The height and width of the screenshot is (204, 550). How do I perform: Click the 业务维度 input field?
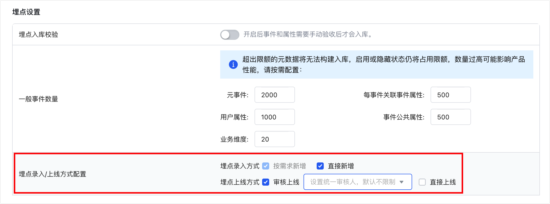coord(274,139)
